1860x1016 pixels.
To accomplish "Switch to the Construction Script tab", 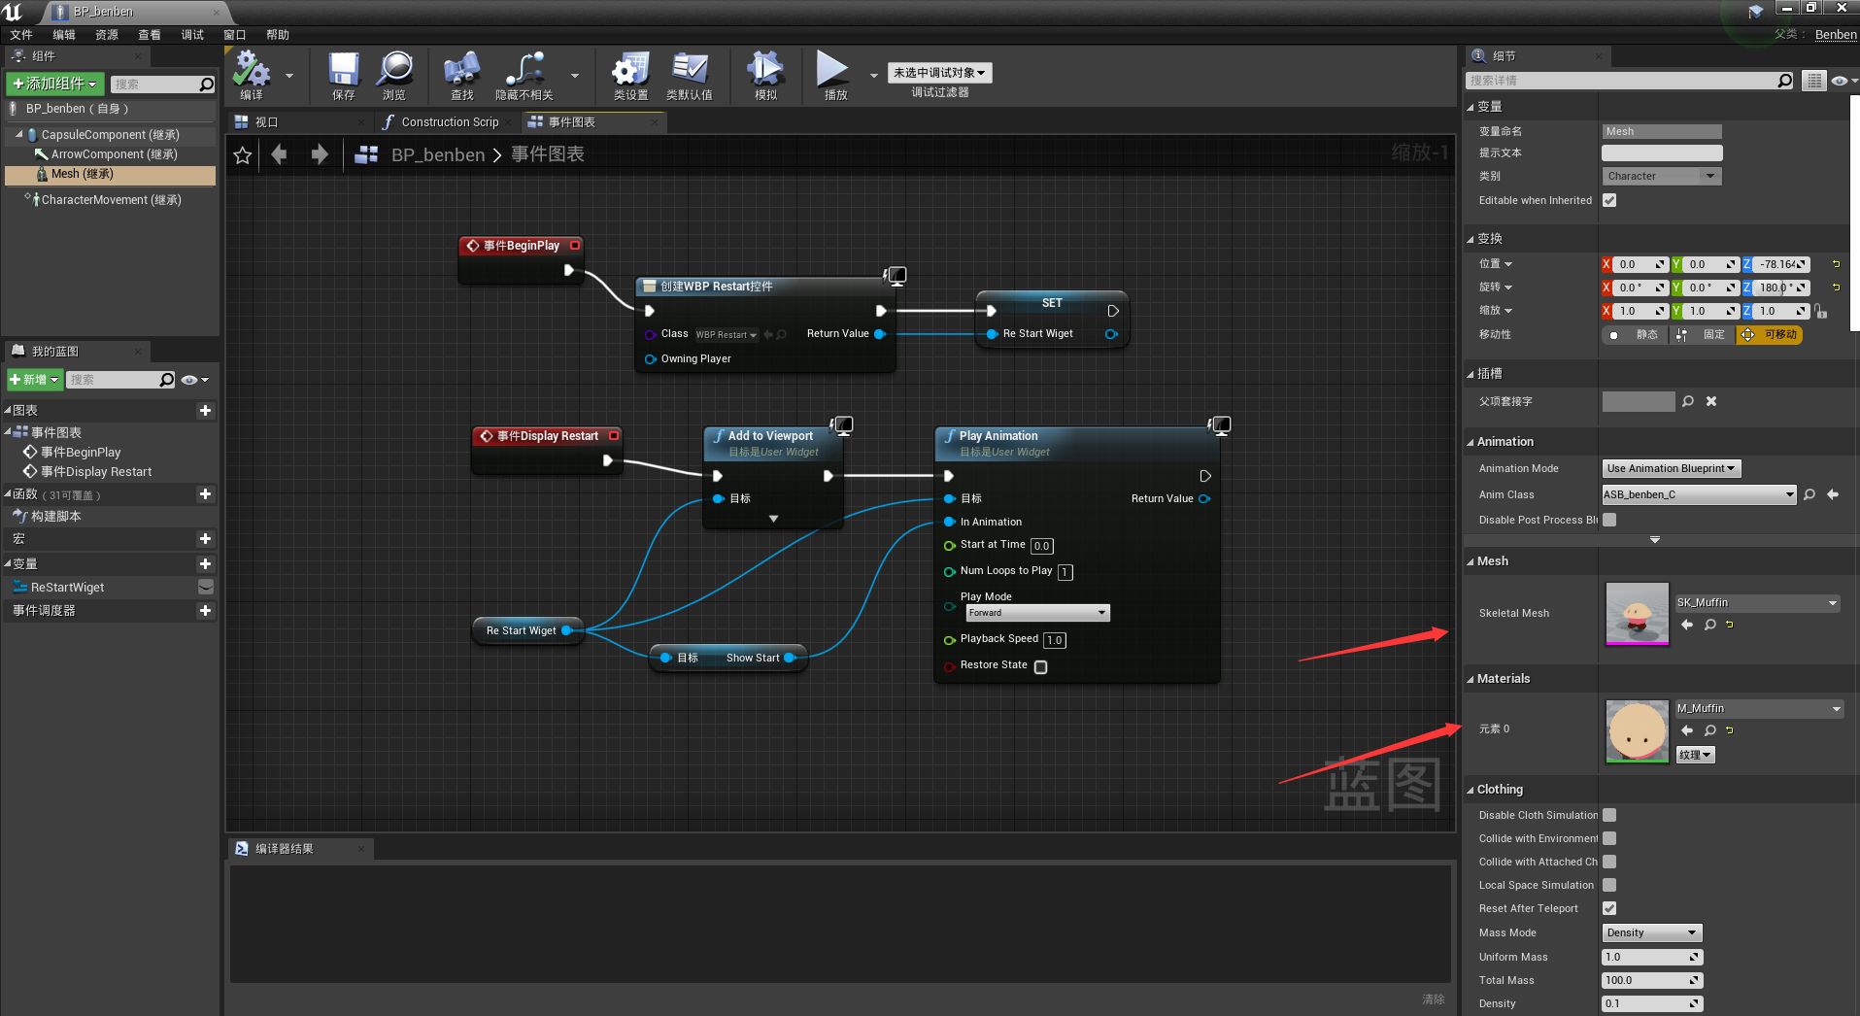I will 449,122.
